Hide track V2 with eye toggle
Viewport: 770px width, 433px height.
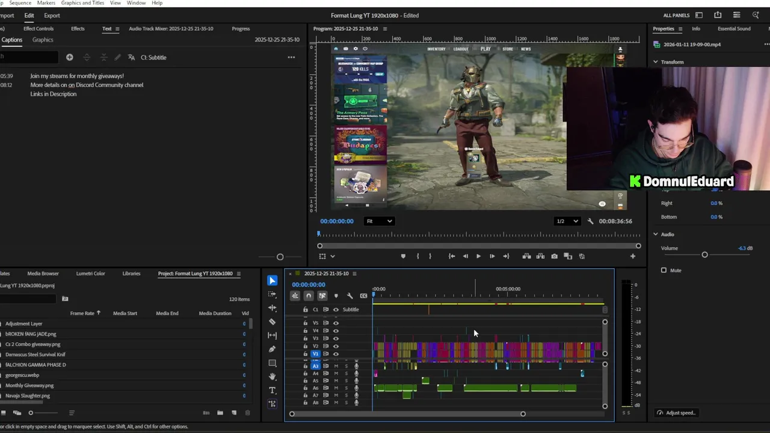tap(336, 346)
